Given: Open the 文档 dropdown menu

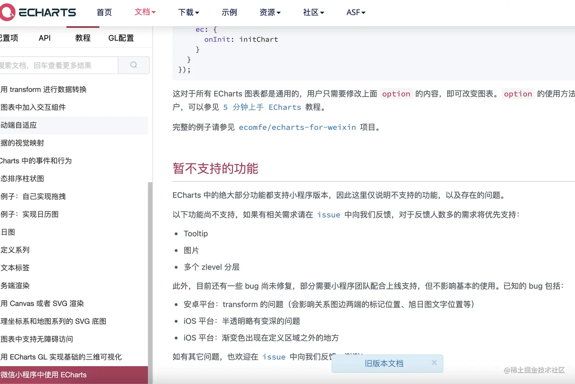Looking at the screenshot, I should click(x=145, y=12).
